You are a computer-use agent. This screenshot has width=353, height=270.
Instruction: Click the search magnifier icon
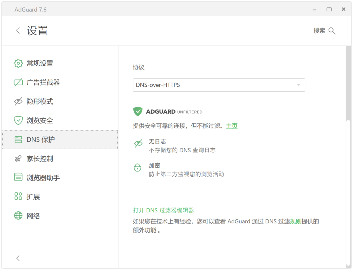coord(332,31)
